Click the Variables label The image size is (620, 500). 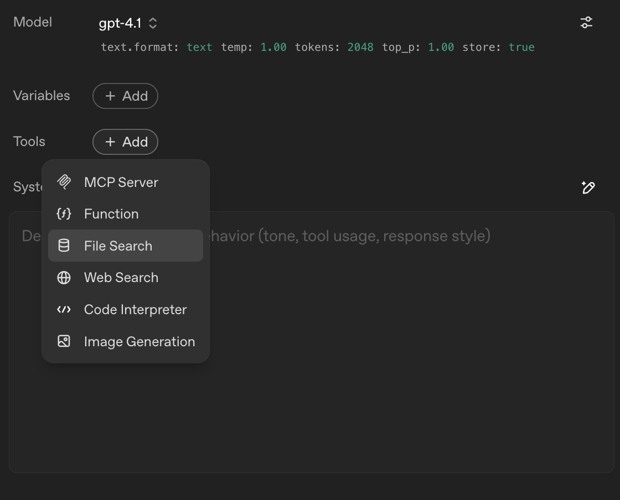click(42, 96)
